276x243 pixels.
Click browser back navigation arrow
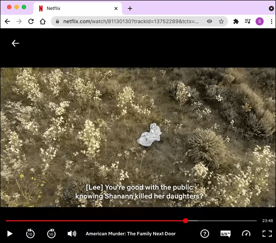[8, 21]
